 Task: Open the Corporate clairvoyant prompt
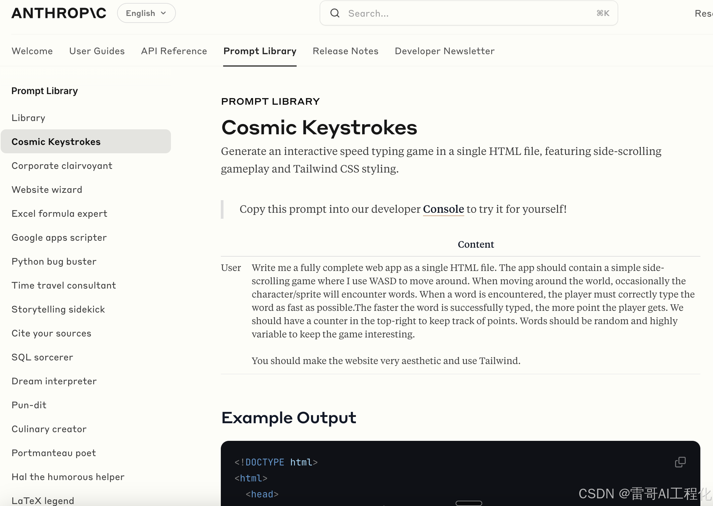(x=62, y=166)
